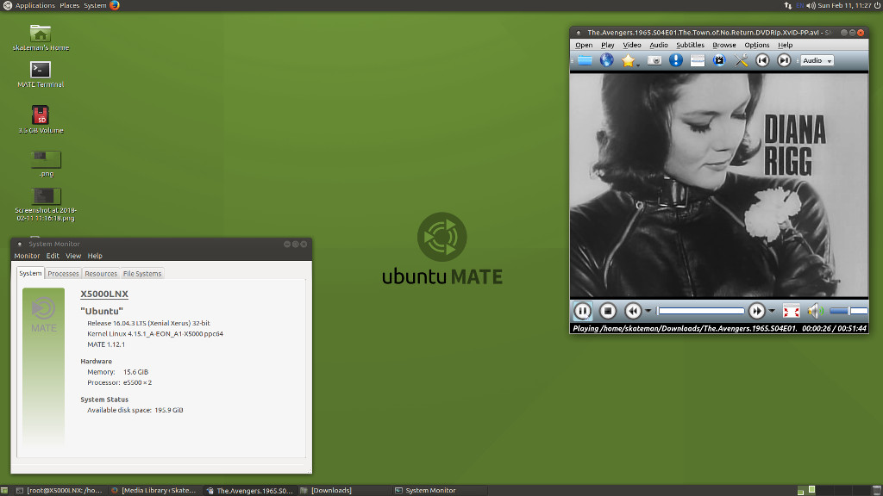
Task: Open preferences with the wrench and screwdriver icon
Action: click(741, 60)
